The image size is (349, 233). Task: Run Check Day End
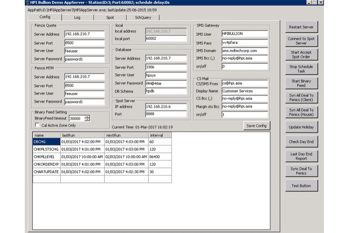pyautogui.click(x=301, y=142)
